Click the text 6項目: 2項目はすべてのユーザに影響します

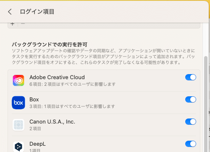[73, 84]
